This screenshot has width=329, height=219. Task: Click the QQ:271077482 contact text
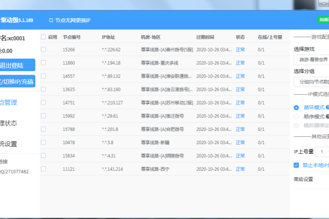tap(14, 171)
